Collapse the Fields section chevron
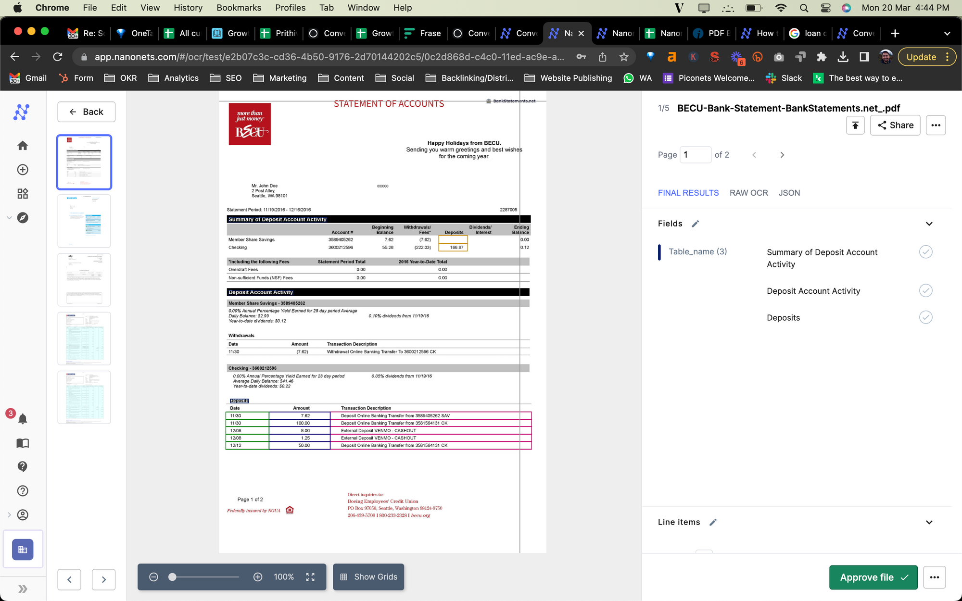Screen dimensions: 962x601 [929, 224]
